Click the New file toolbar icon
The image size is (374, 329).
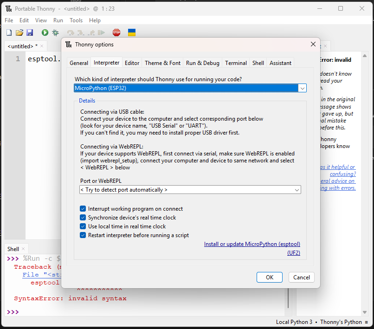(9, 32)
